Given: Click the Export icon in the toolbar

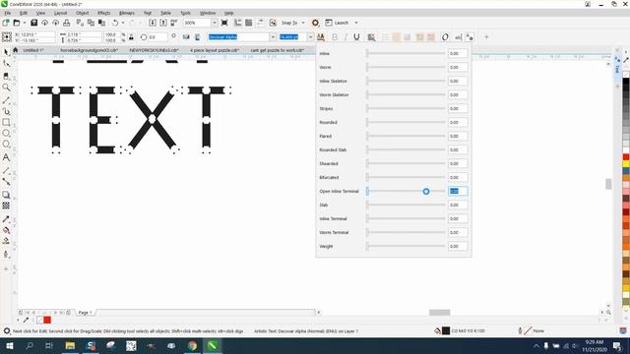Looking at the screenshot, I should click(x=163, y=23).
